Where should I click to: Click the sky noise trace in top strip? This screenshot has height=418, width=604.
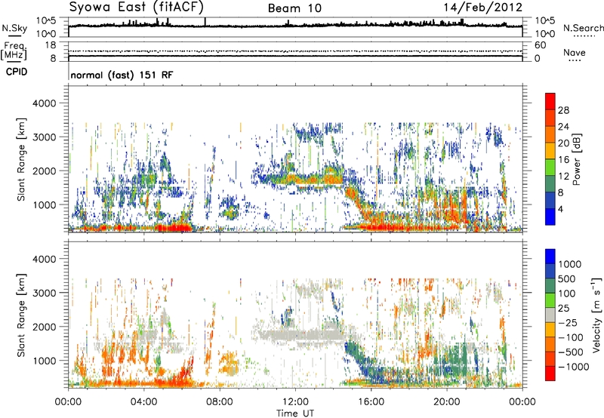(295, 26)
